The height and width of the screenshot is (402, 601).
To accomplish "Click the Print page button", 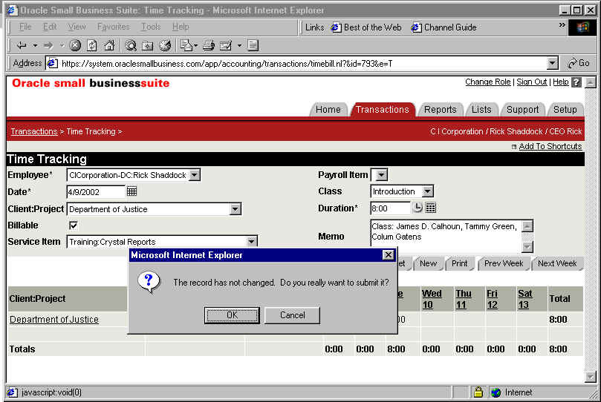I will [x=459, y=263].
